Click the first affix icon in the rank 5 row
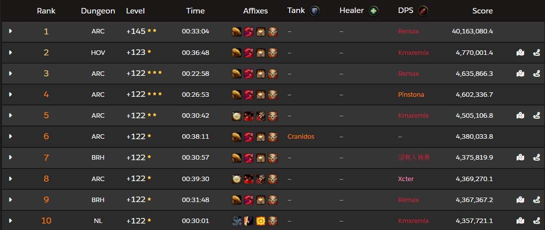Image resolution: width=545 pixels, height=230 pixels. point(237,115)
